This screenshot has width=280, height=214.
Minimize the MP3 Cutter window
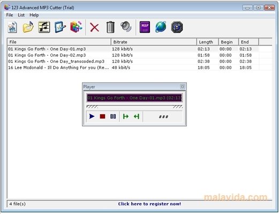pos(247,8)
